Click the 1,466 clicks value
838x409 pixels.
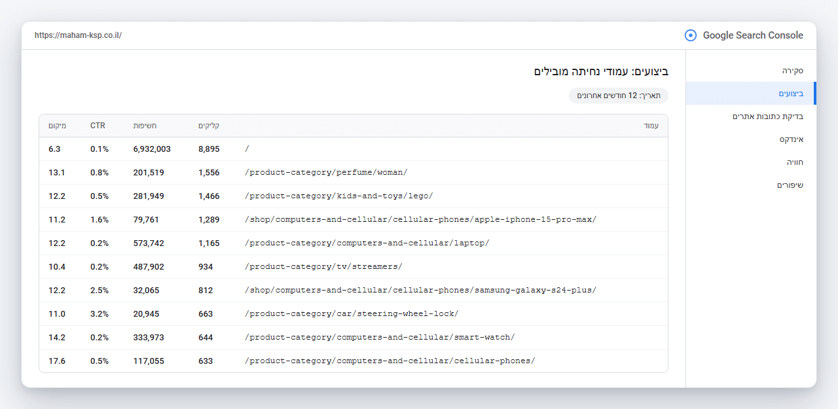pyautogui.click(x=209, y=196)
